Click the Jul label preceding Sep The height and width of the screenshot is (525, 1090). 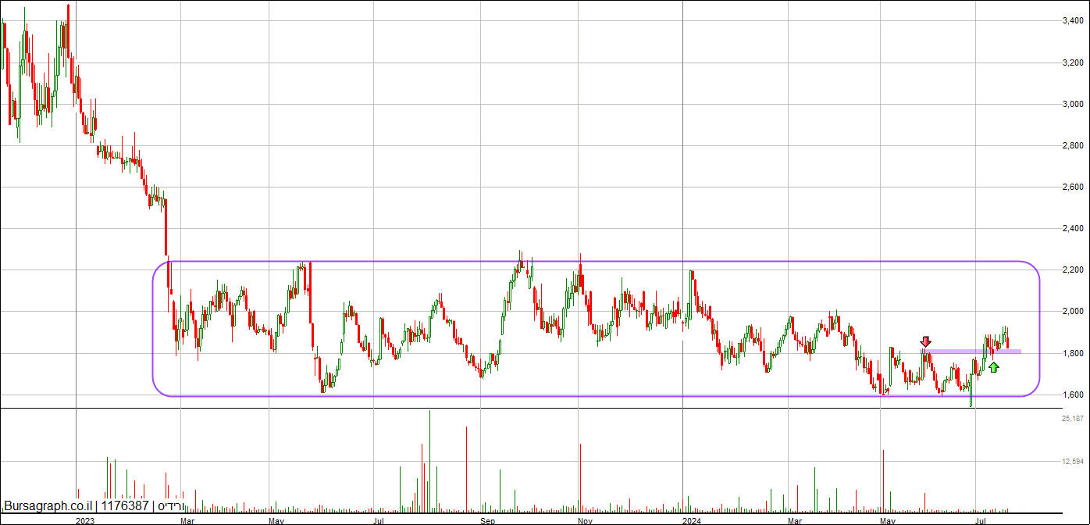(379, 520)
